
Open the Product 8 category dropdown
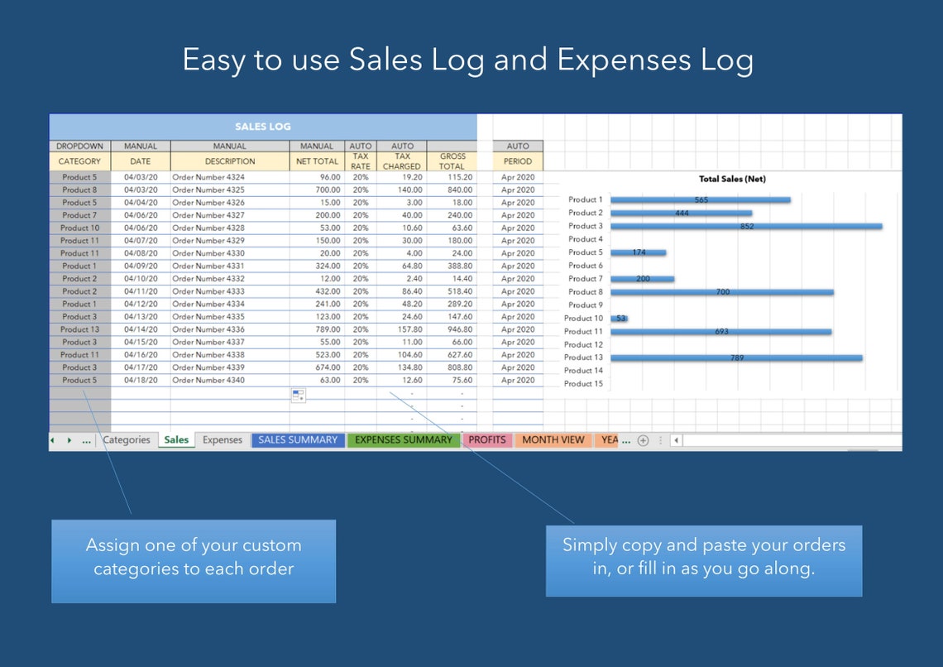(79, 190)
